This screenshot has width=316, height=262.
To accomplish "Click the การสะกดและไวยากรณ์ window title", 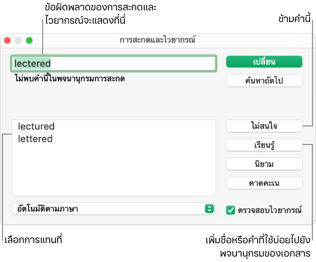I will pos(158,40).
